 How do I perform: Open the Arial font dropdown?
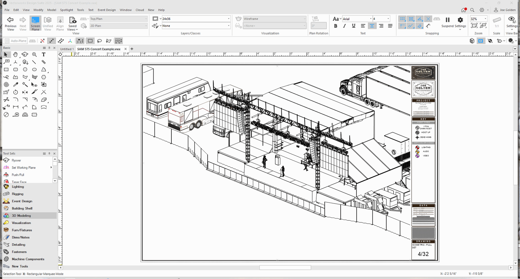click(357, 19)
